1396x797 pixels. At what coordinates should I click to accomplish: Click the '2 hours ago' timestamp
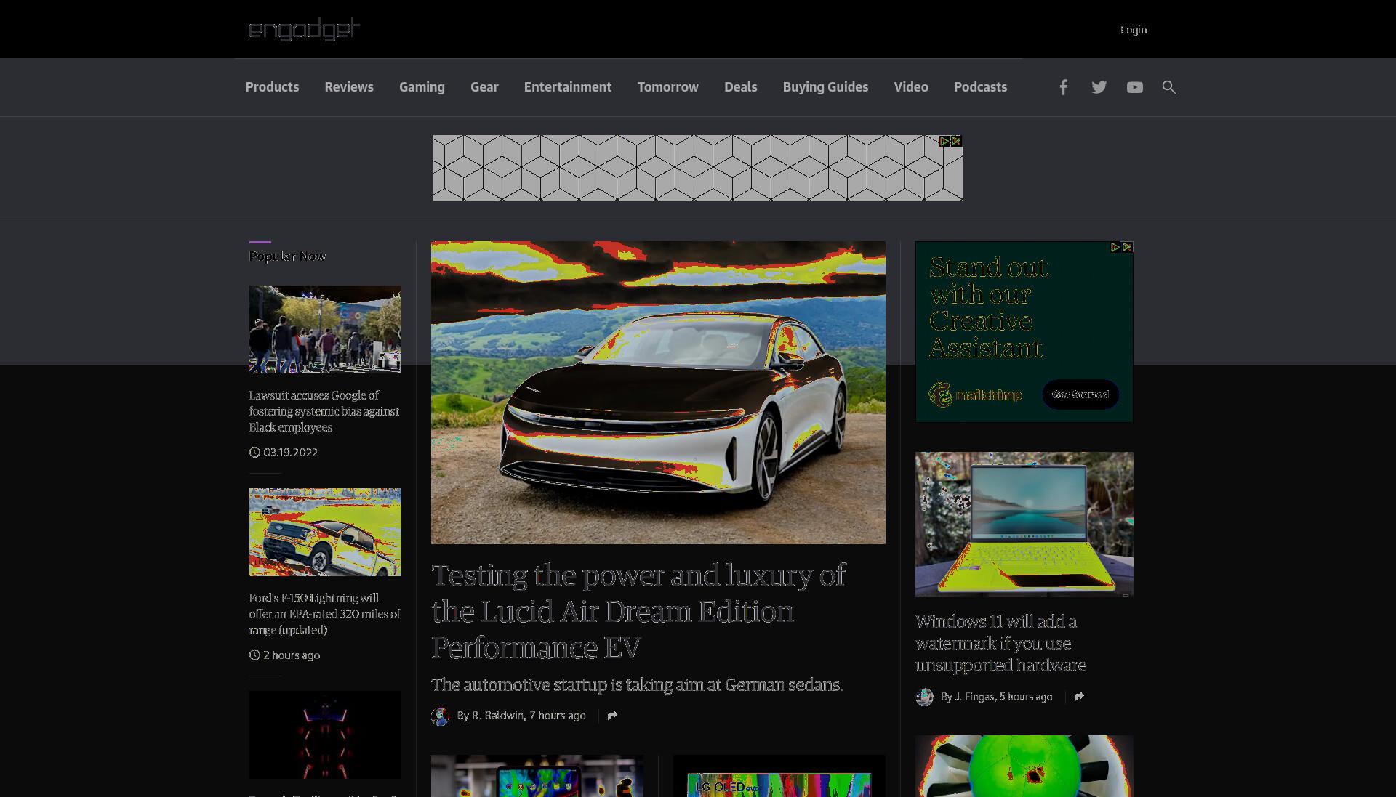click(x=292, y=655)
